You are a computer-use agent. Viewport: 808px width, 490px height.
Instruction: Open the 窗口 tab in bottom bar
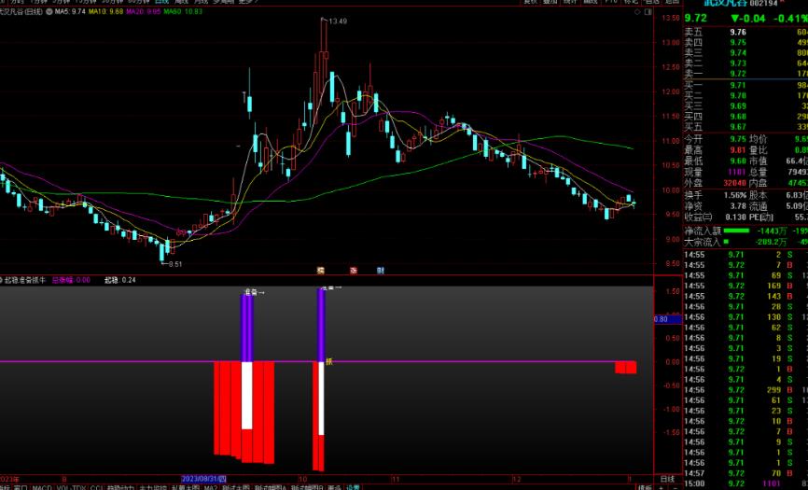21,487
